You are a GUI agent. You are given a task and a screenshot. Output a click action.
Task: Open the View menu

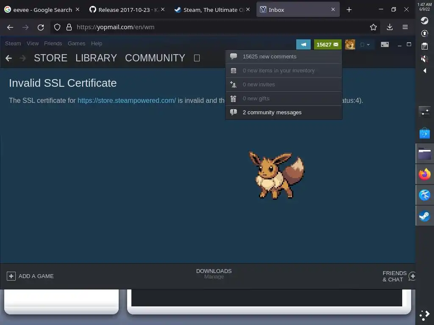pos(33,44)
